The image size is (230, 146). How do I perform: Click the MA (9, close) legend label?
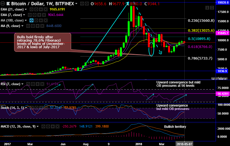click(11, 26)
